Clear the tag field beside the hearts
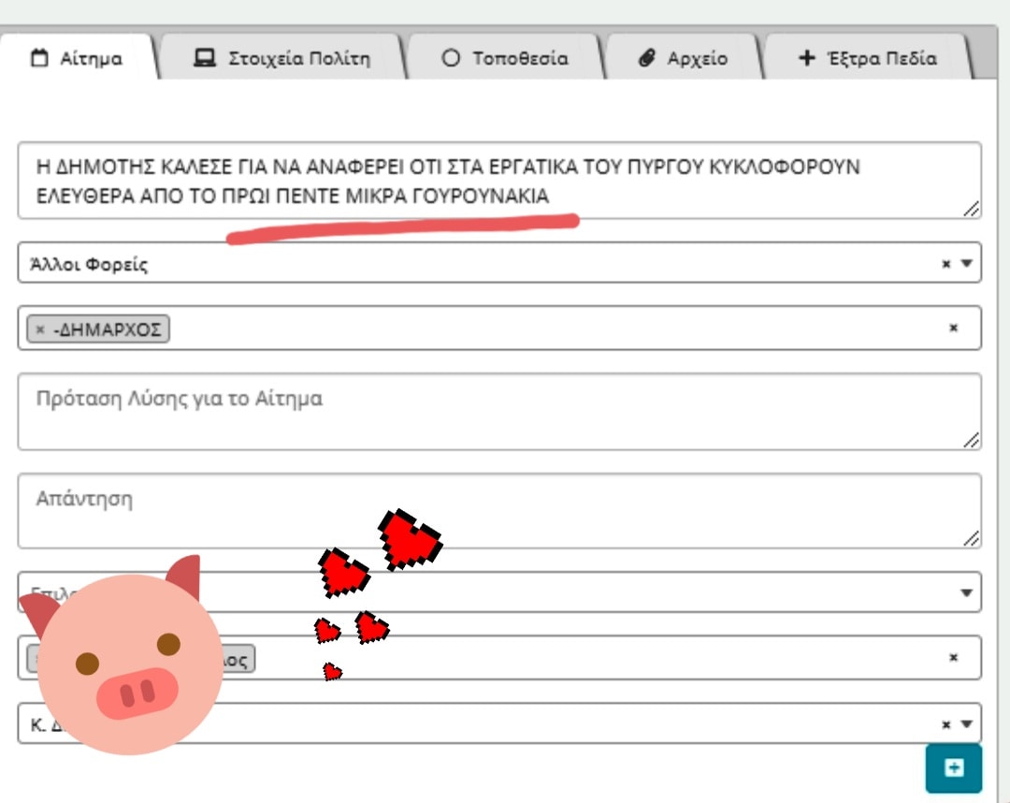This screenshot has width=1010, height=803. (x=953, y=658)
